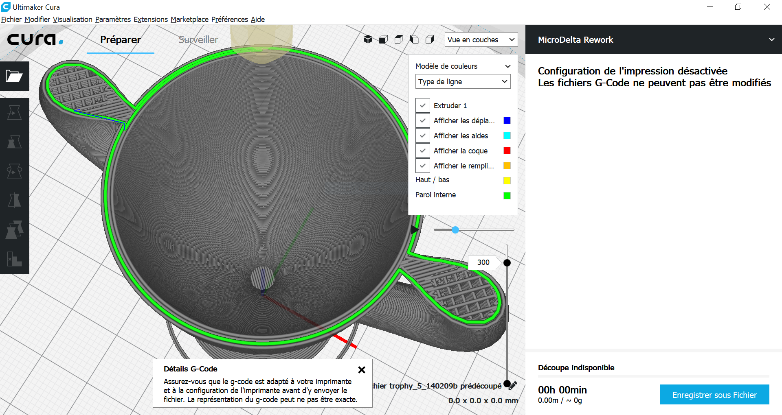The height and width of the screenshot is (415, 782).
Task: Select the Scale tool in sidebar
Action: 14,142
